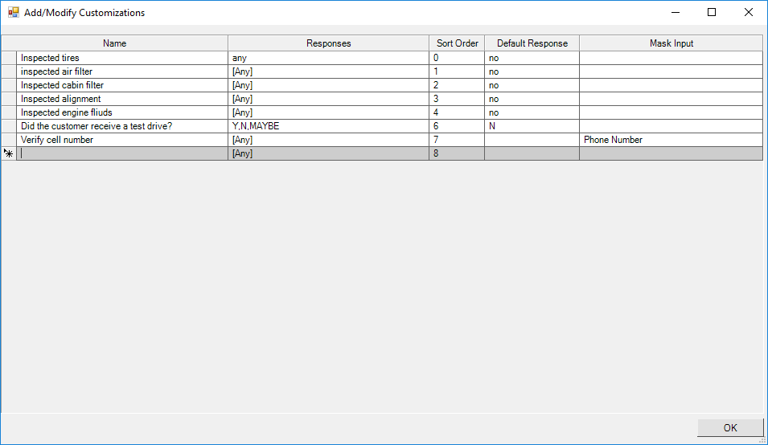Click Mask Input cell for Inspected tires
Viewport: 768px width, 445px height.
click(671, 58)
